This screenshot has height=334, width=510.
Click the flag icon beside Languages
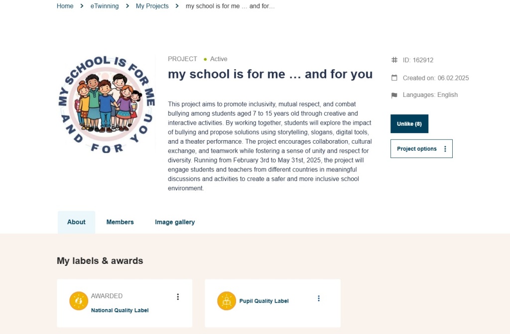[x=394, y=95]
